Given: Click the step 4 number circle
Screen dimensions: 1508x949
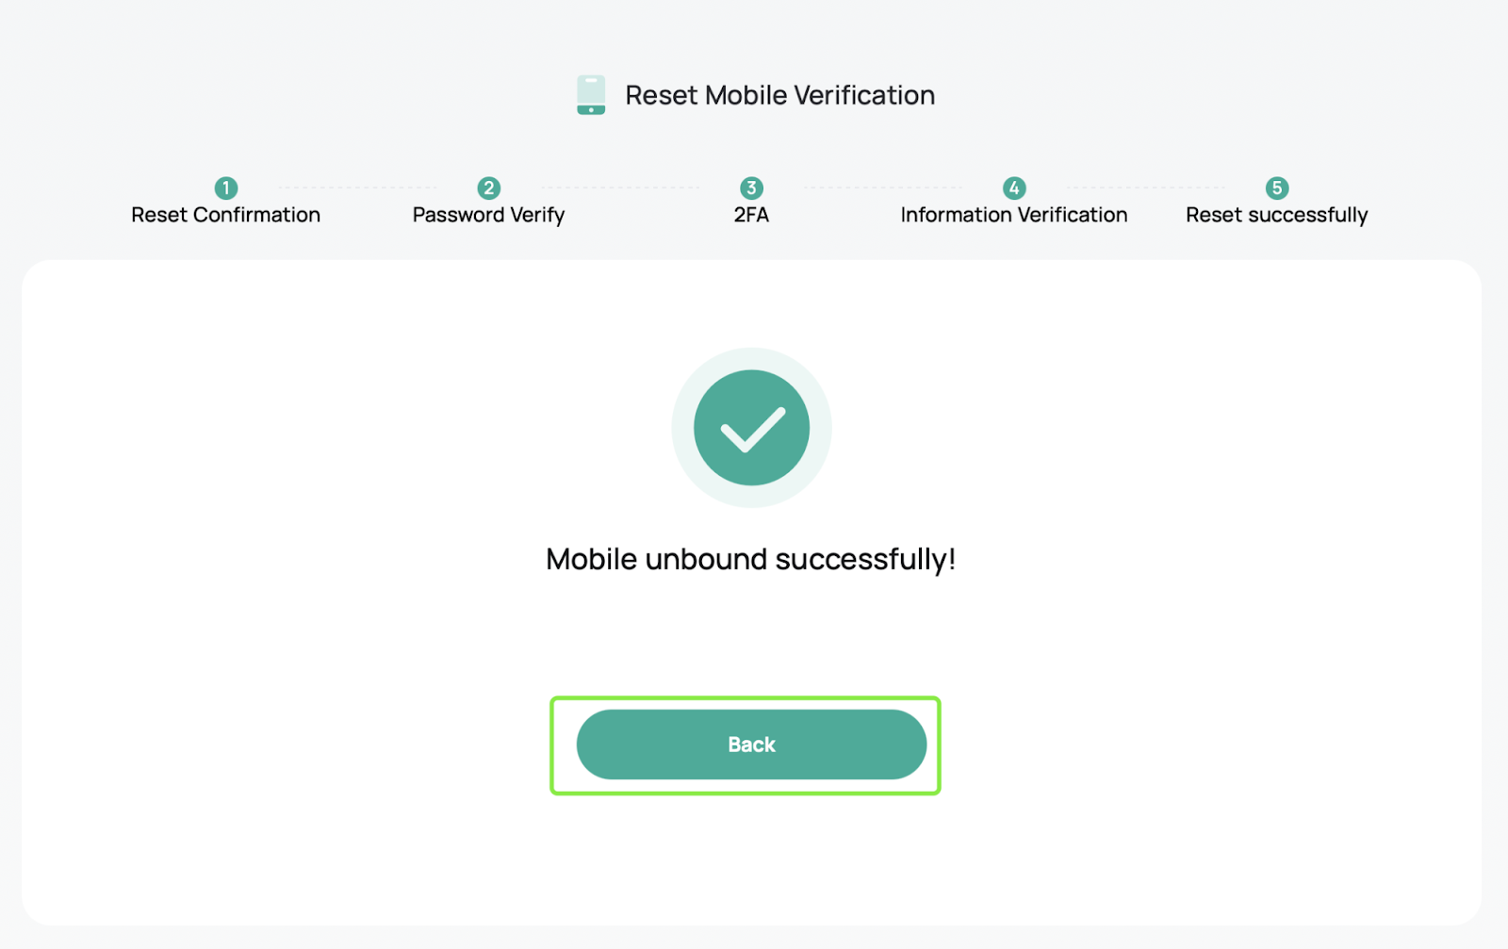Looking at the screenshot, I should click(1014, 188).
